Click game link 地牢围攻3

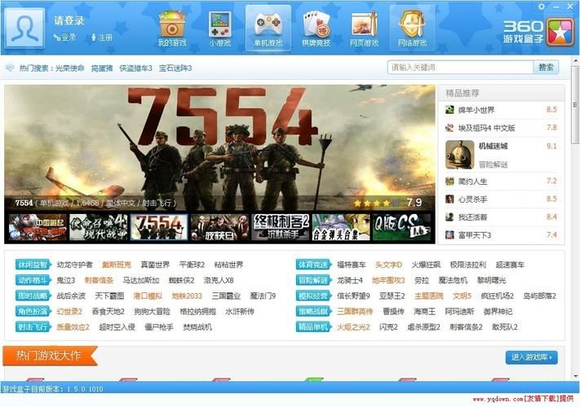(388, 280)
